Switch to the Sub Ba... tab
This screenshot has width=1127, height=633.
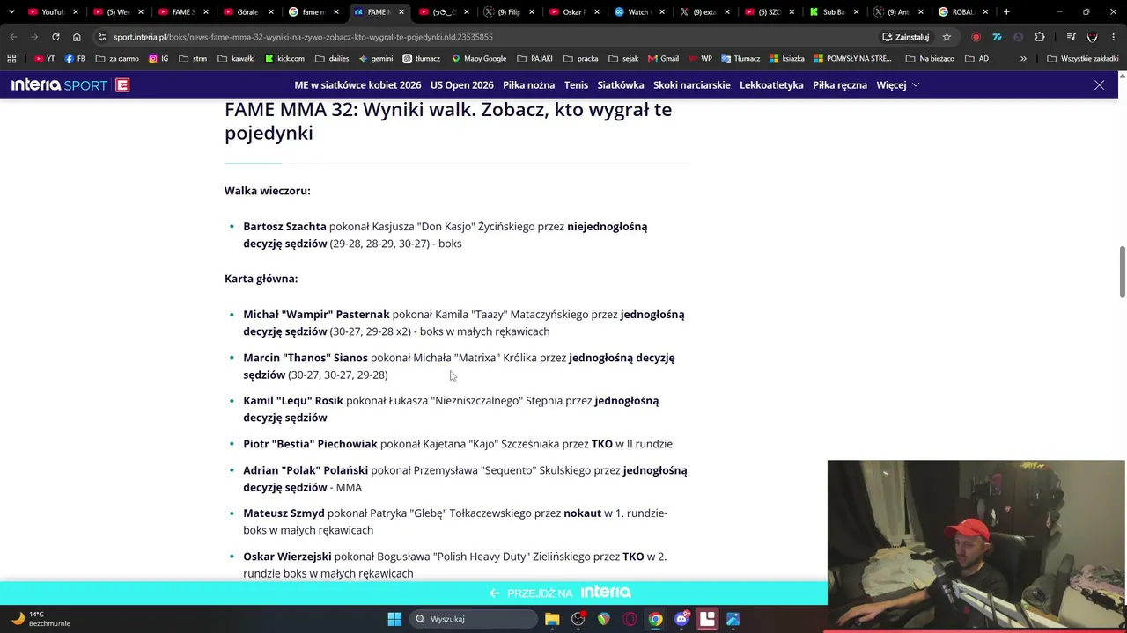[x=833, y=12]
